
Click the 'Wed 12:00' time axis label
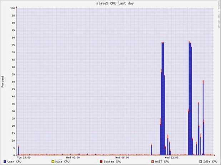[171, 158]
